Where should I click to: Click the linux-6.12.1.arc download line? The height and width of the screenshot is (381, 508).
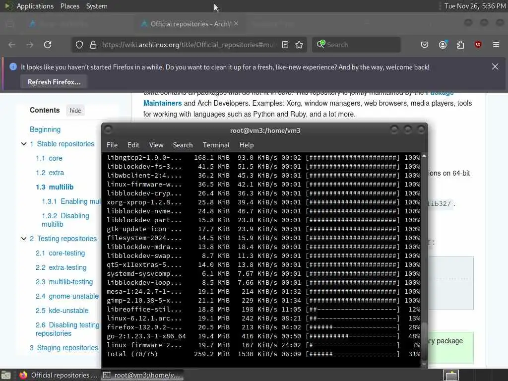coord(263,318)
